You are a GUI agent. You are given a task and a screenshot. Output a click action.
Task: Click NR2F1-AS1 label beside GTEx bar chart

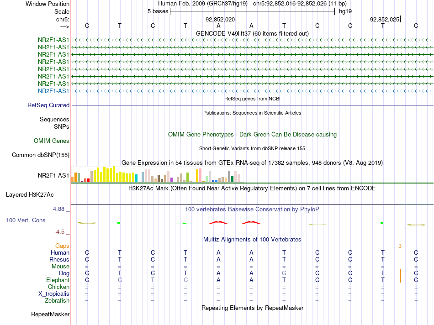coord(53,175)
